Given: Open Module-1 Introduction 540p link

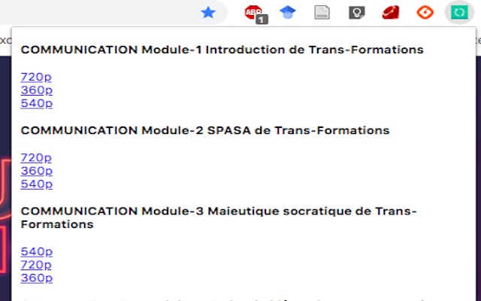Looking at the screenshot, I should coord(37,104).
